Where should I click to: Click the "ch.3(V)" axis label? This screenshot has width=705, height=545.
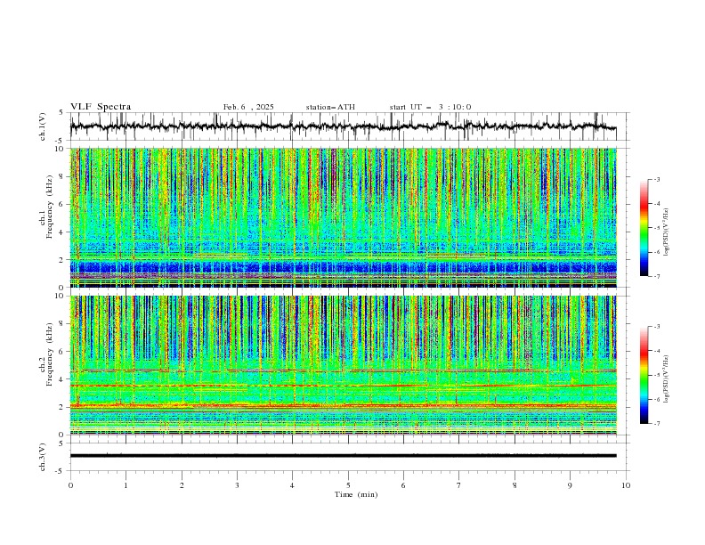43,457
